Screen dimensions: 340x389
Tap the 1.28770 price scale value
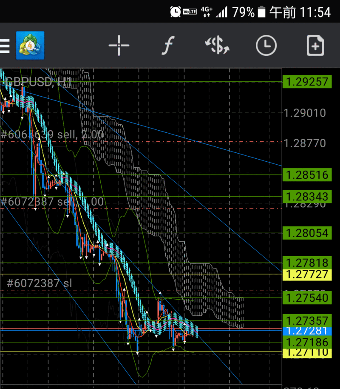[x=305, y=143]
